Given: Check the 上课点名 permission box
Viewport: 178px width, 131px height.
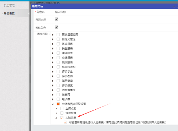Looking at the screenshot, I should click(62, 108).
